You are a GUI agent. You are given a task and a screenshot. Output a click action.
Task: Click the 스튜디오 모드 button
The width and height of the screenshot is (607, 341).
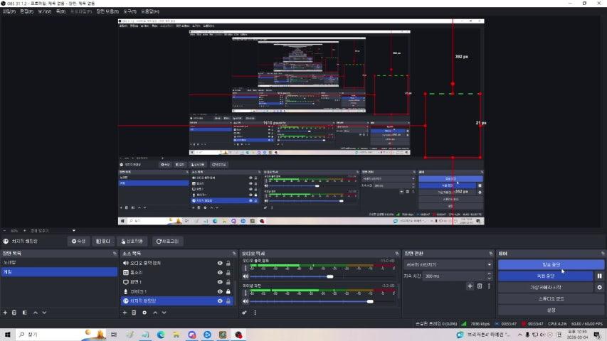[x=551, y=298]
